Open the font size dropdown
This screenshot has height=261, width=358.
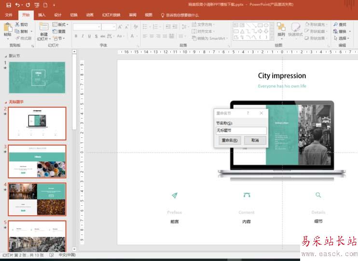point(114,27)
